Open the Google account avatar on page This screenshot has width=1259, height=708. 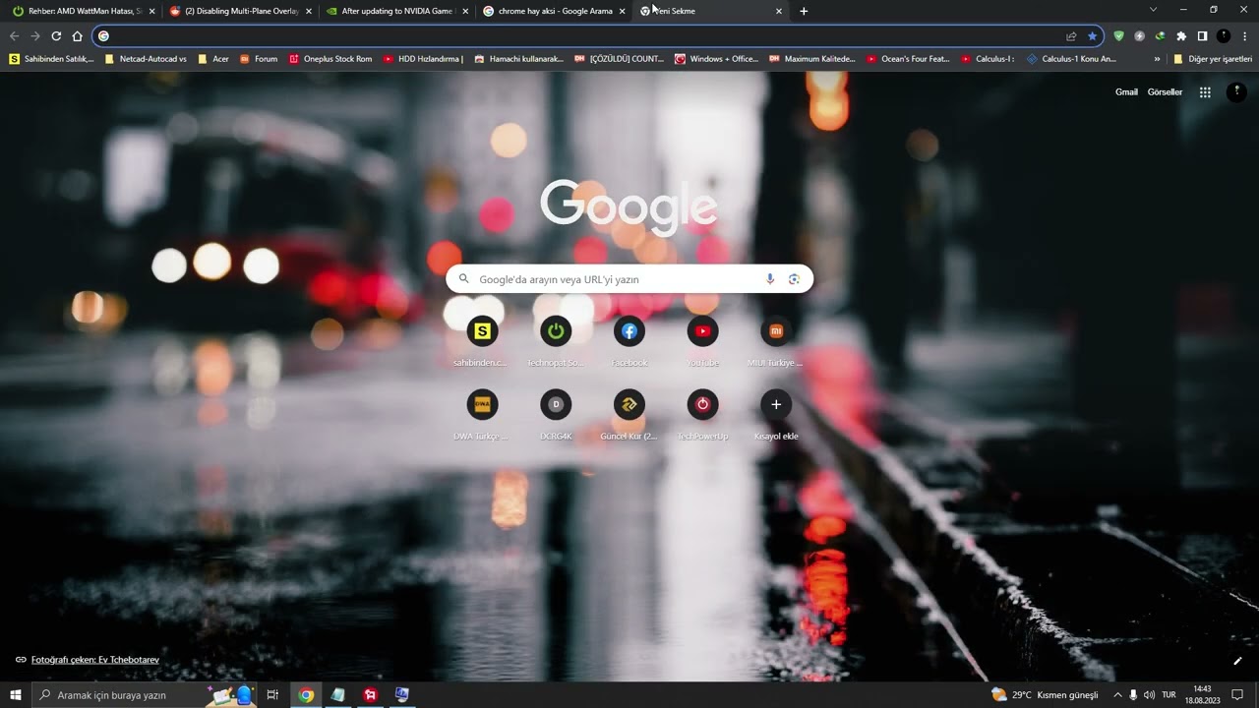(x=1236, y=92)
